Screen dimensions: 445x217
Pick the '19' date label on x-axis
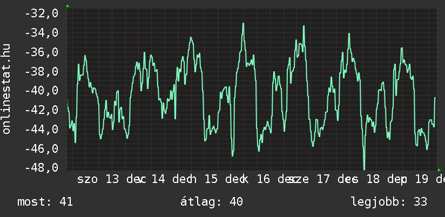coord(421,180)
